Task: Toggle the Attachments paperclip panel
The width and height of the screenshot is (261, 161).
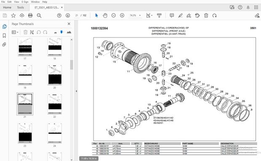Action: [x=4, y=45]
